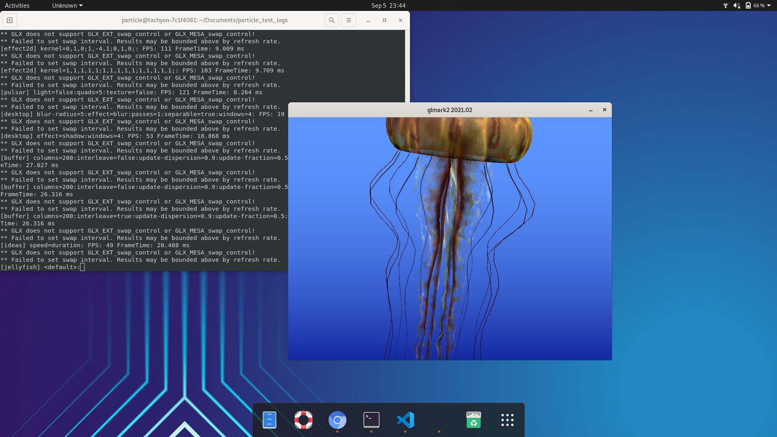Switch to the Terminal dock icon
The height and width of the screenshot is (437, 777).
372,420
